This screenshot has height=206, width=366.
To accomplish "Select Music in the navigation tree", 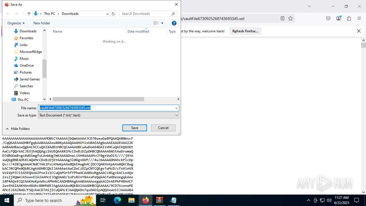I will [x=24, y=59].
